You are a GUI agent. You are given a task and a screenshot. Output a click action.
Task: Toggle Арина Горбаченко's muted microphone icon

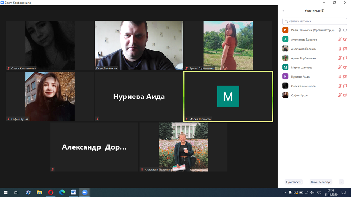339,58
